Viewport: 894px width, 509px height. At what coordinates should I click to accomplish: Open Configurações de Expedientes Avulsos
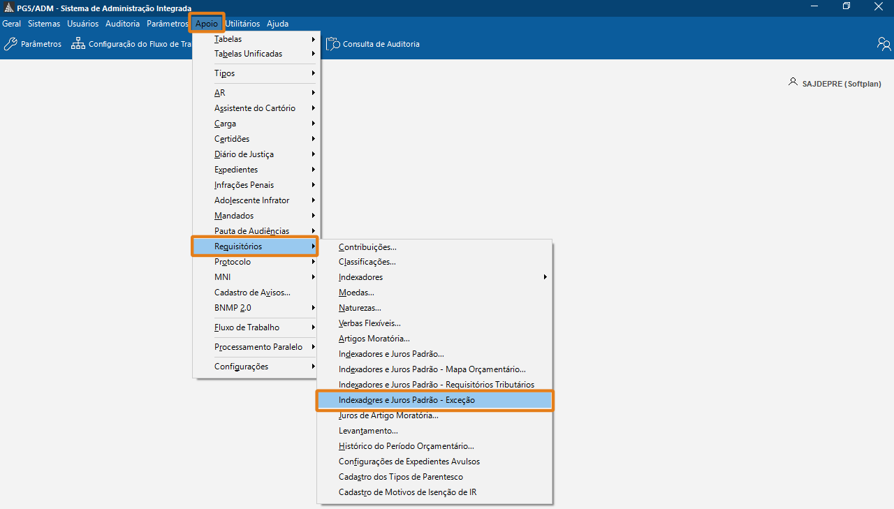[x=434, y=462]
